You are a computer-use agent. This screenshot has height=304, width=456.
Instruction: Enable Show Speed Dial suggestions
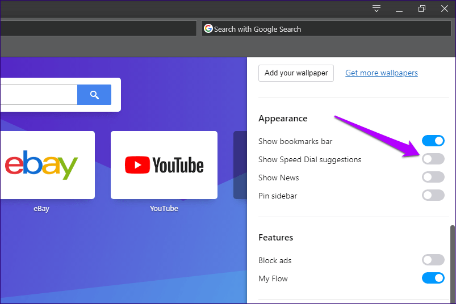click(433, 159)
